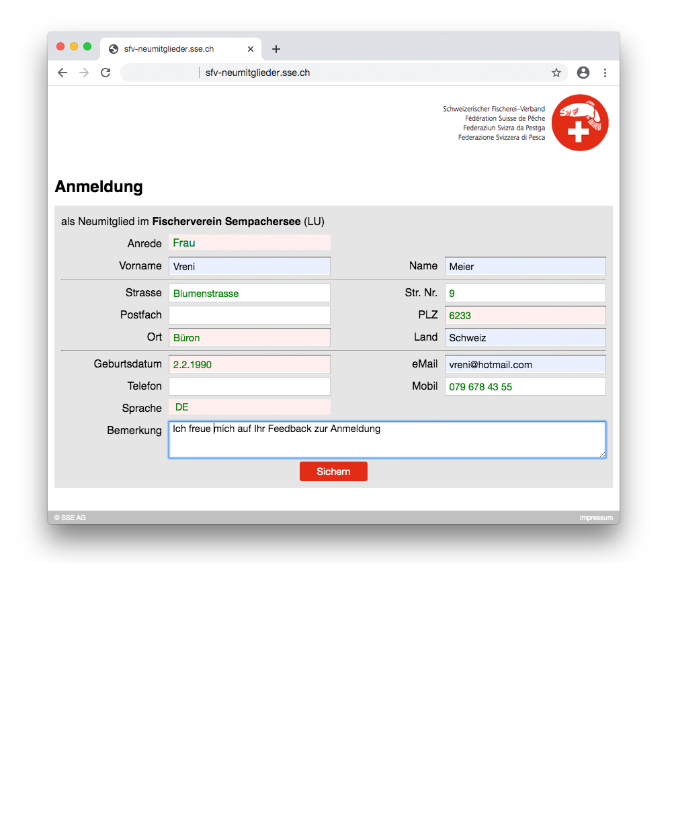Click the Schweizerischer Fischerei-Verband text
This screenshot has height=817, width=674.
pos(494,109)
